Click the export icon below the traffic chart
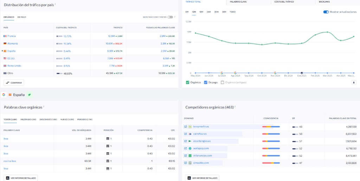The image size is (360, 181). (x=354, y=82)
